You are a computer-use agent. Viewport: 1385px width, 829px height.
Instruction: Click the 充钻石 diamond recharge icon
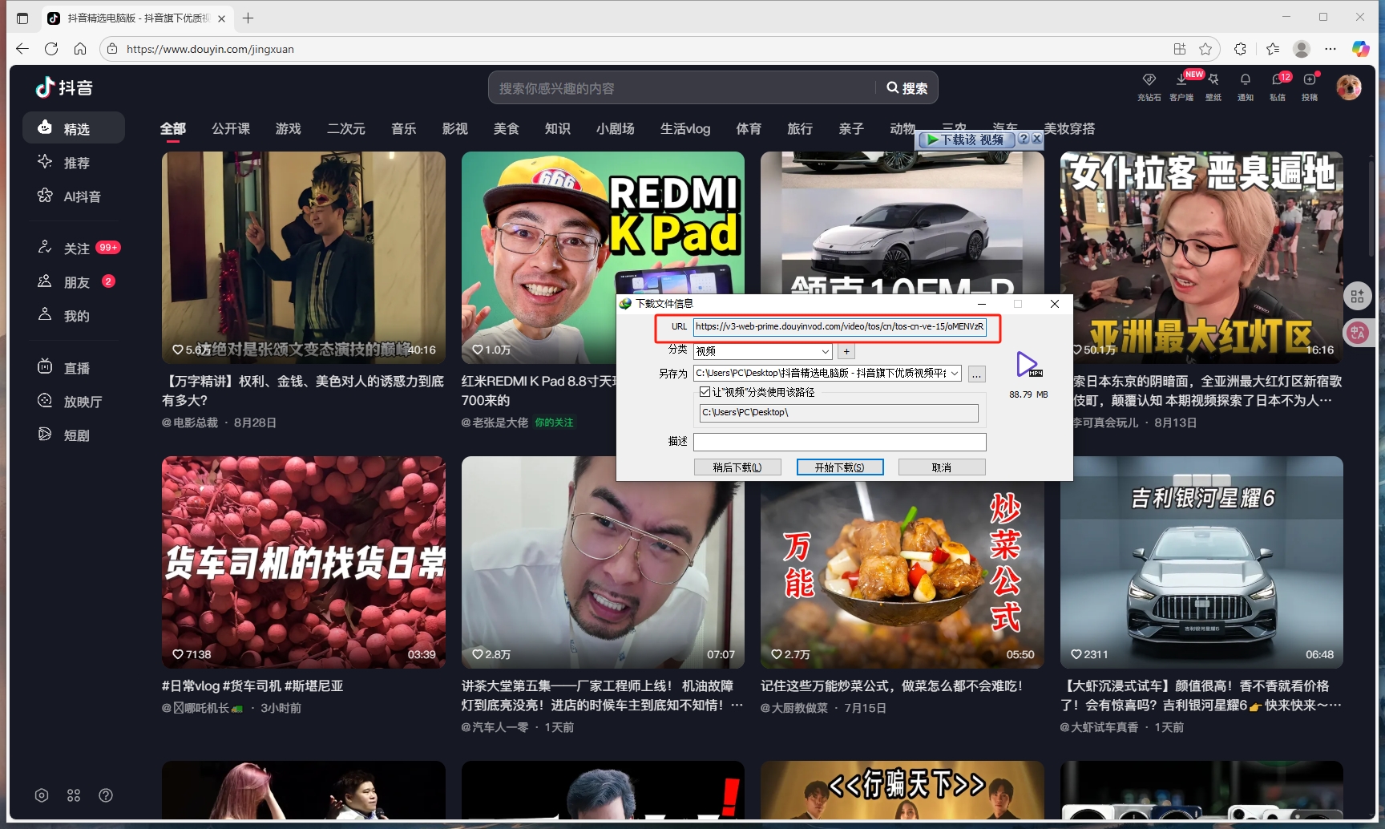[1149, 86]
